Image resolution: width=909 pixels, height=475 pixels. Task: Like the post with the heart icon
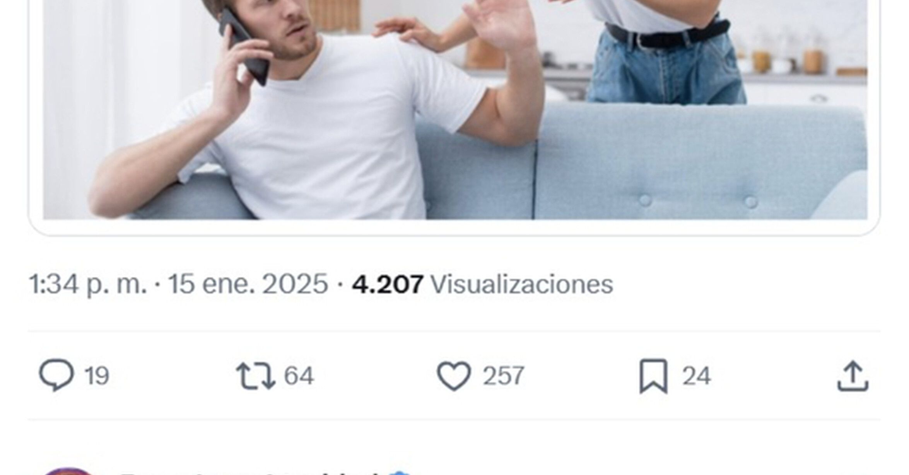(454, 375)
